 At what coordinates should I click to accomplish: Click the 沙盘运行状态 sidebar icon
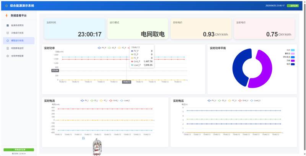click(x=8, y=33)
